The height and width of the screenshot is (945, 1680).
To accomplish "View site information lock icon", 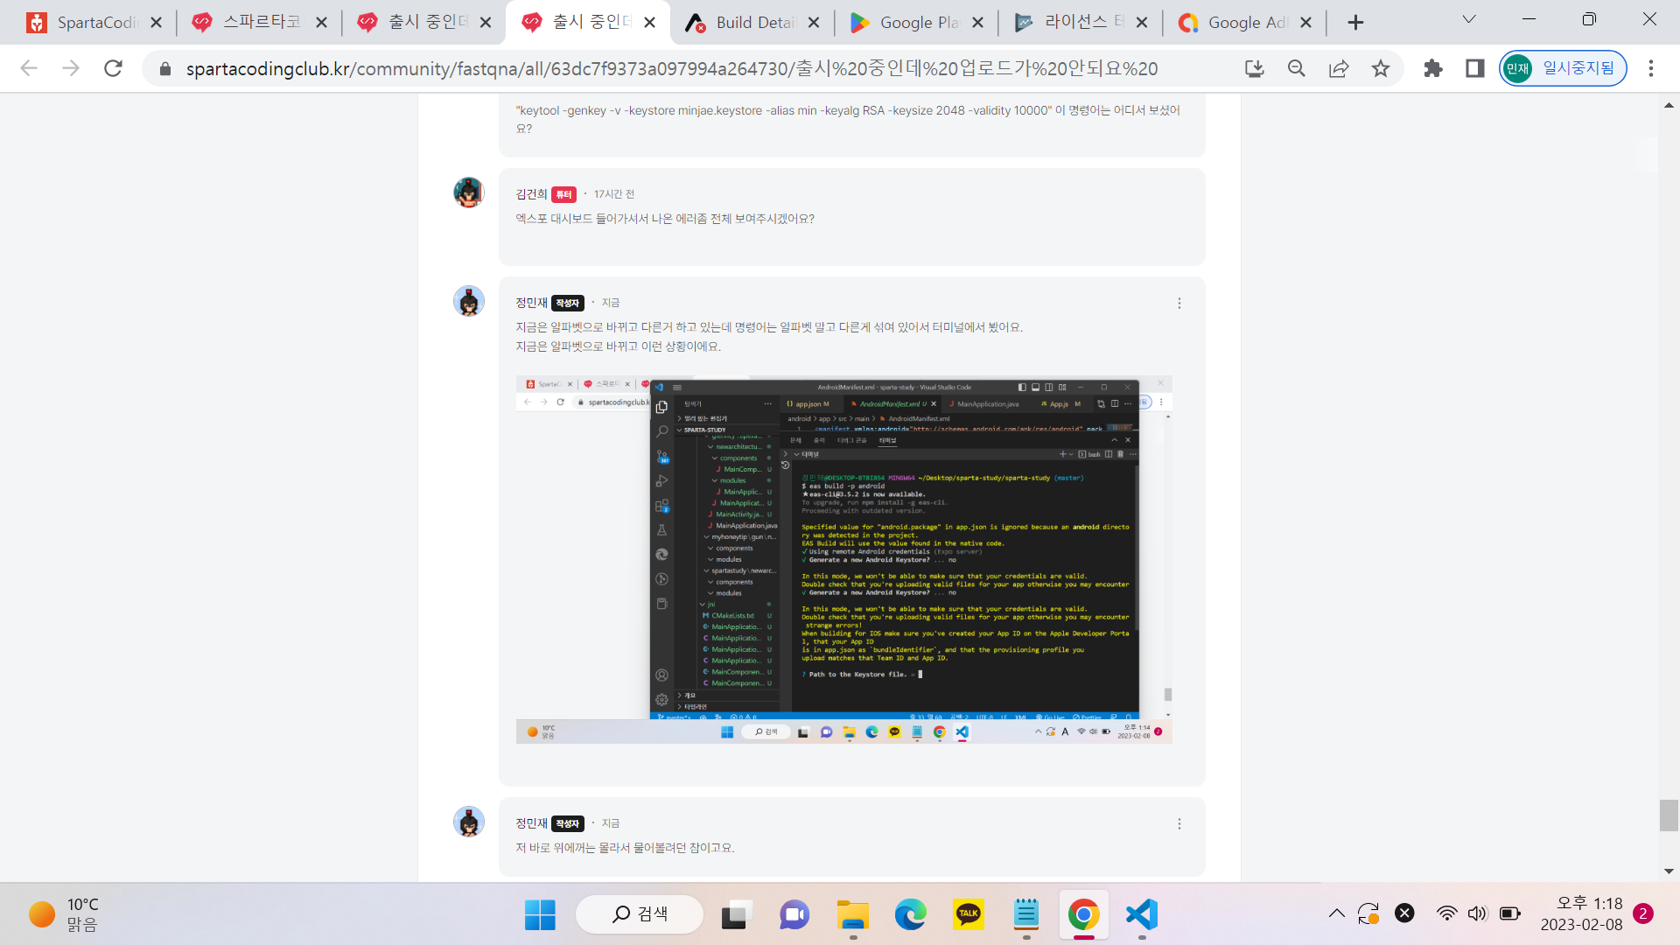I will [164, 68].
